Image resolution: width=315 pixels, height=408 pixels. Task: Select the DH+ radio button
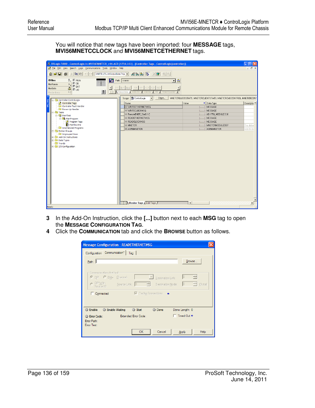(x=105, y=278)
